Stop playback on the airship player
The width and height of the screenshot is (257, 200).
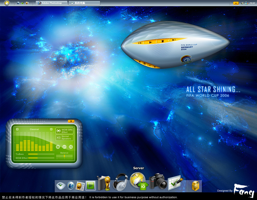point(163,41)
